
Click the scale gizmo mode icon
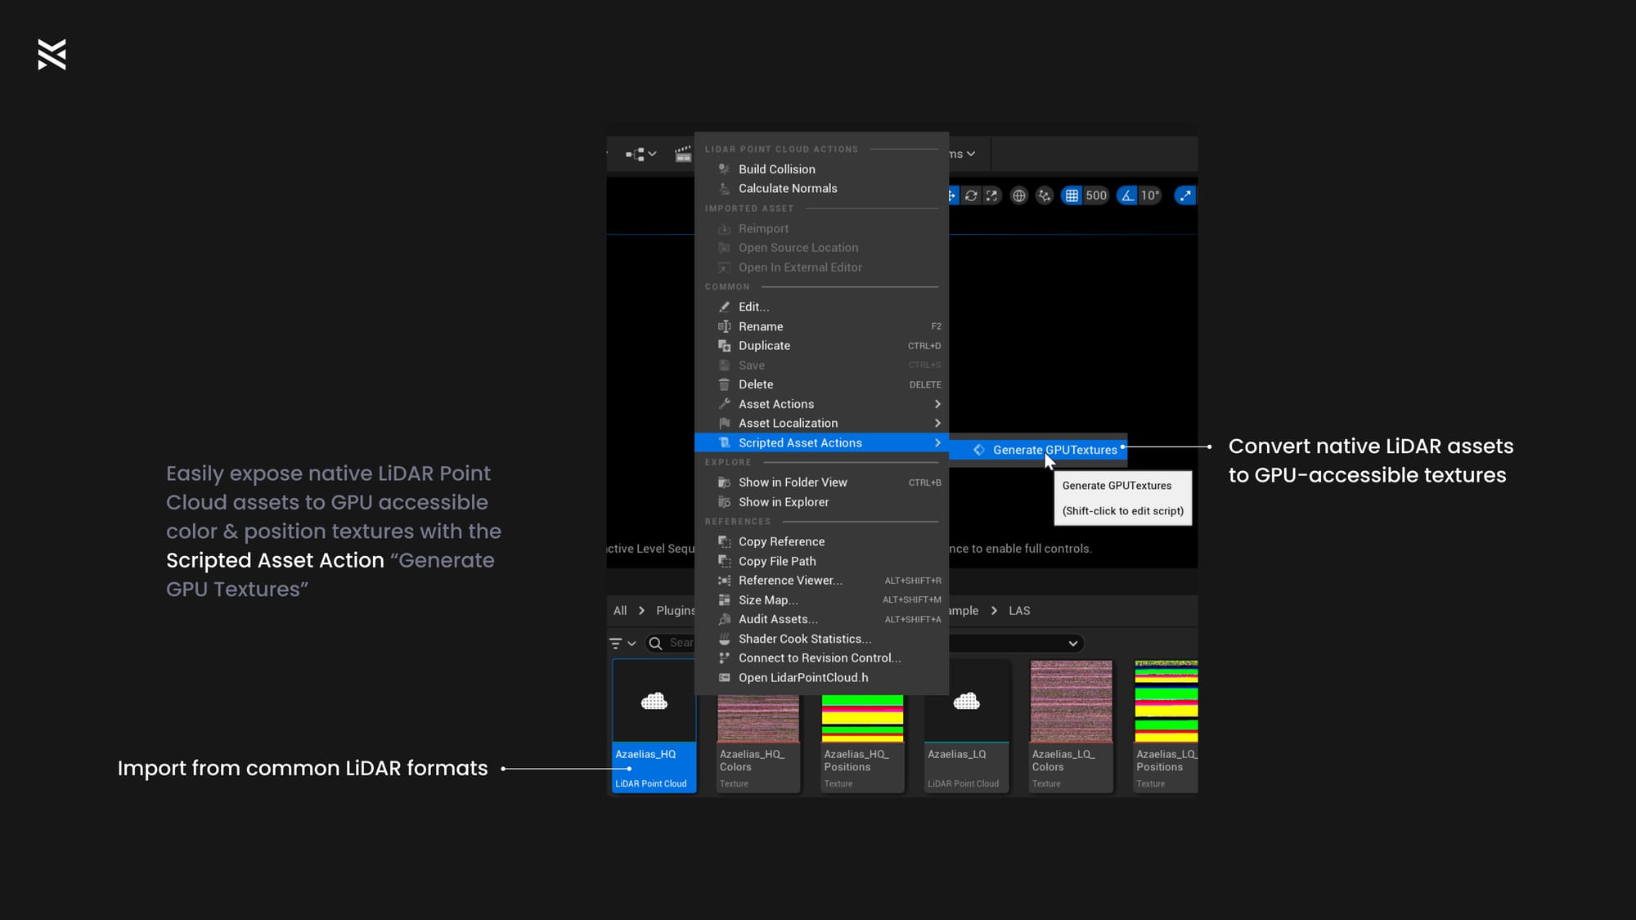[x=991, y=195]
